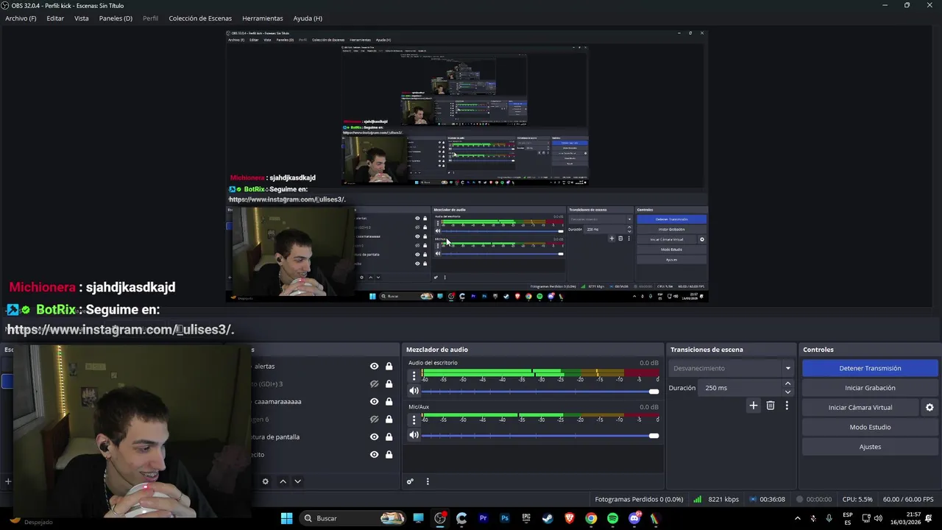Toggle lock on captura de pantalla source
The image size is (942, 530).
coord(389,437)
